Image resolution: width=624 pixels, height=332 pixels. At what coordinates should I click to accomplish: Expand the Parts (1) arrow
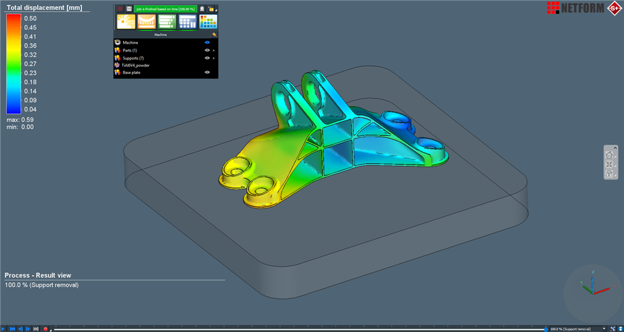click(x=214, y=50)
